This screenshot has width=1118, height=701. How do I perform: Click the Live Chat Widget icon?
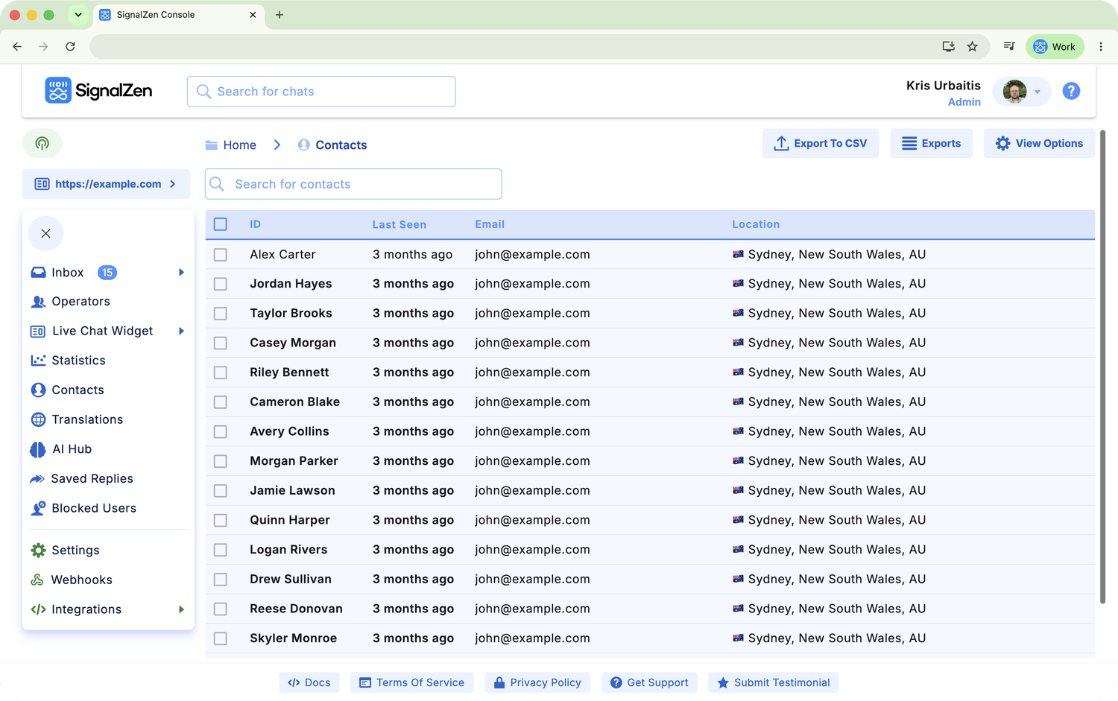[38, 332]
